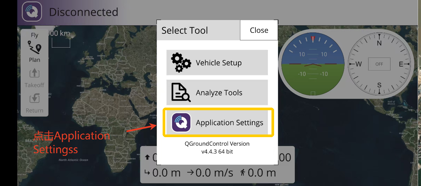
Task: Click the compass heading instrument
Action: point(379,64)
